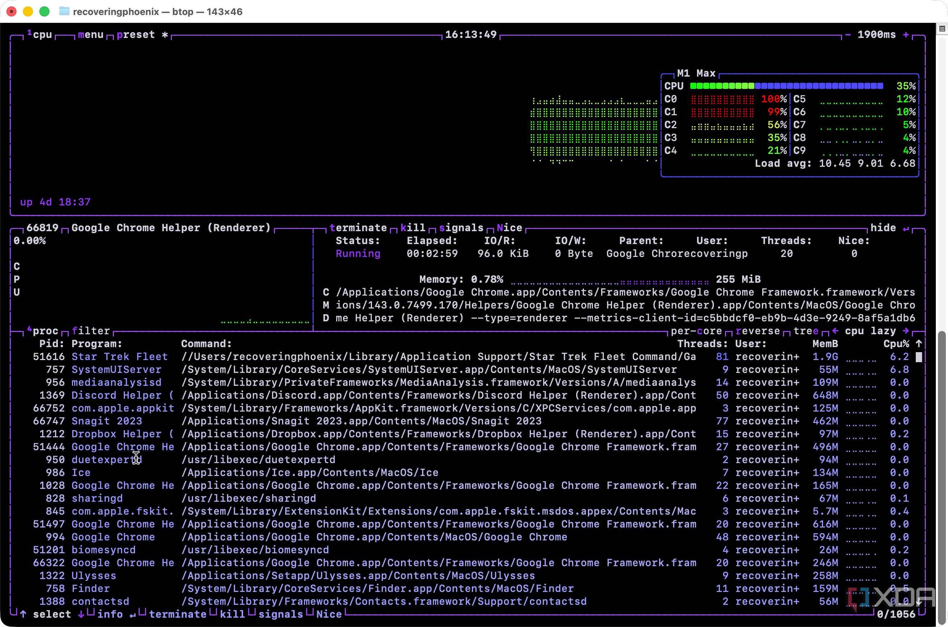Click kill in the bottom bar

(x=232, y=614)
